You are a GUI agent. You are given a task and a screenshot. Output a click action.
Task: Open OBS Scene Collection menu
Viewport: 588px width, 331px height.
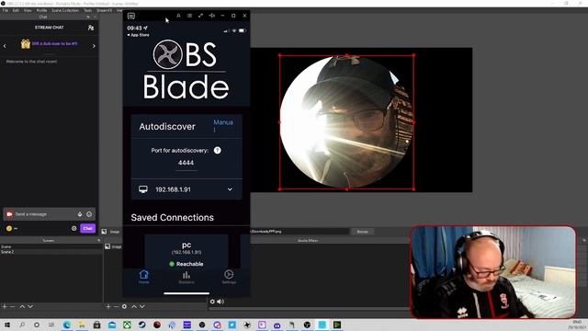(x=65, y=10)
